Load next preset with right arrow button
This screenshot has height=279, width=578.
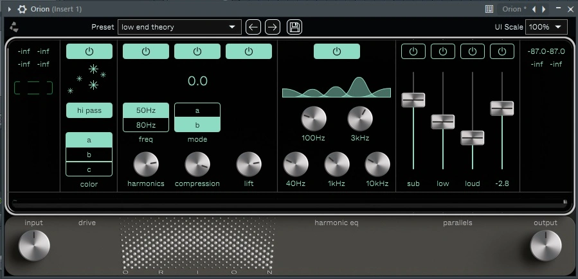273,27
